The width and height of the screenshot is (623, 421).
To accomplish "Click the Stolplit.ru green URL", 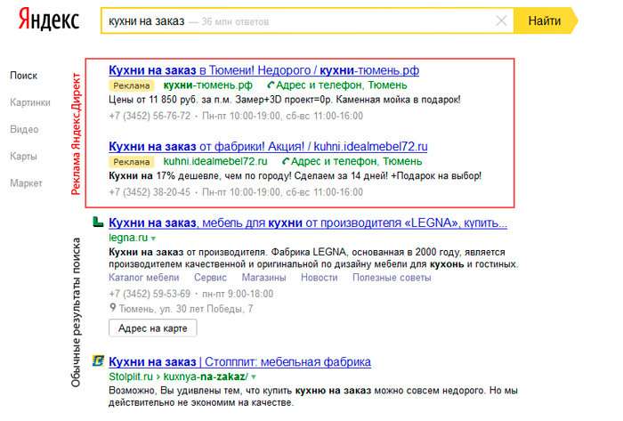I will point(131,376).
